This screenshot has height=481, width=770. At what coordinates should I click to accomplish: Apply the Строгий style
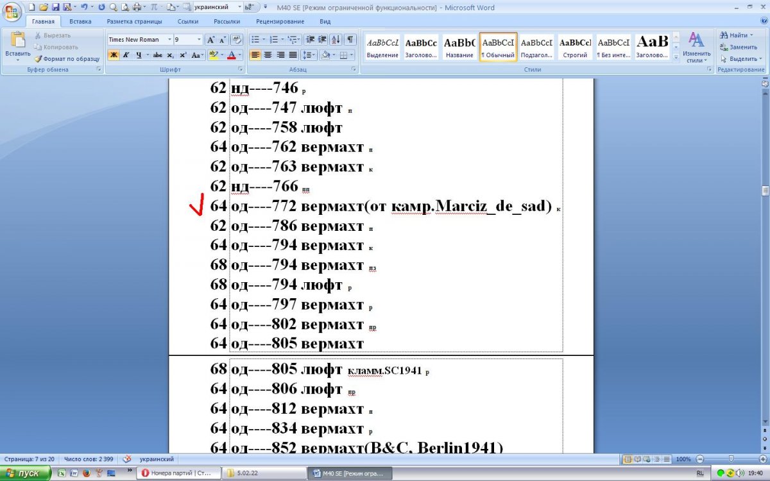pos(575,47)
